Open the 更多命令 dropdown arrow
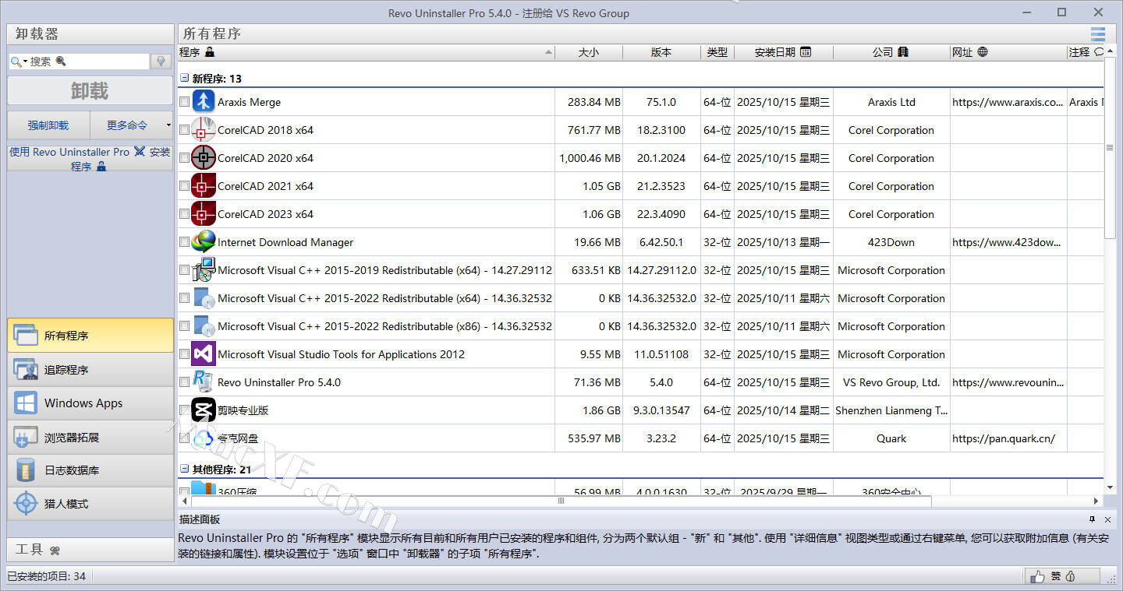1123x591 pixels. (168, 125)
